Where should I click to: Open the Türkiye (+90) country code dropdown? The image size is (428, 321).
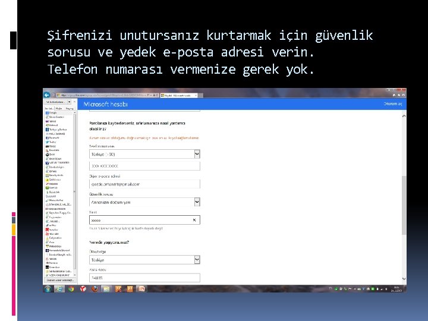(x=144, y=154)
